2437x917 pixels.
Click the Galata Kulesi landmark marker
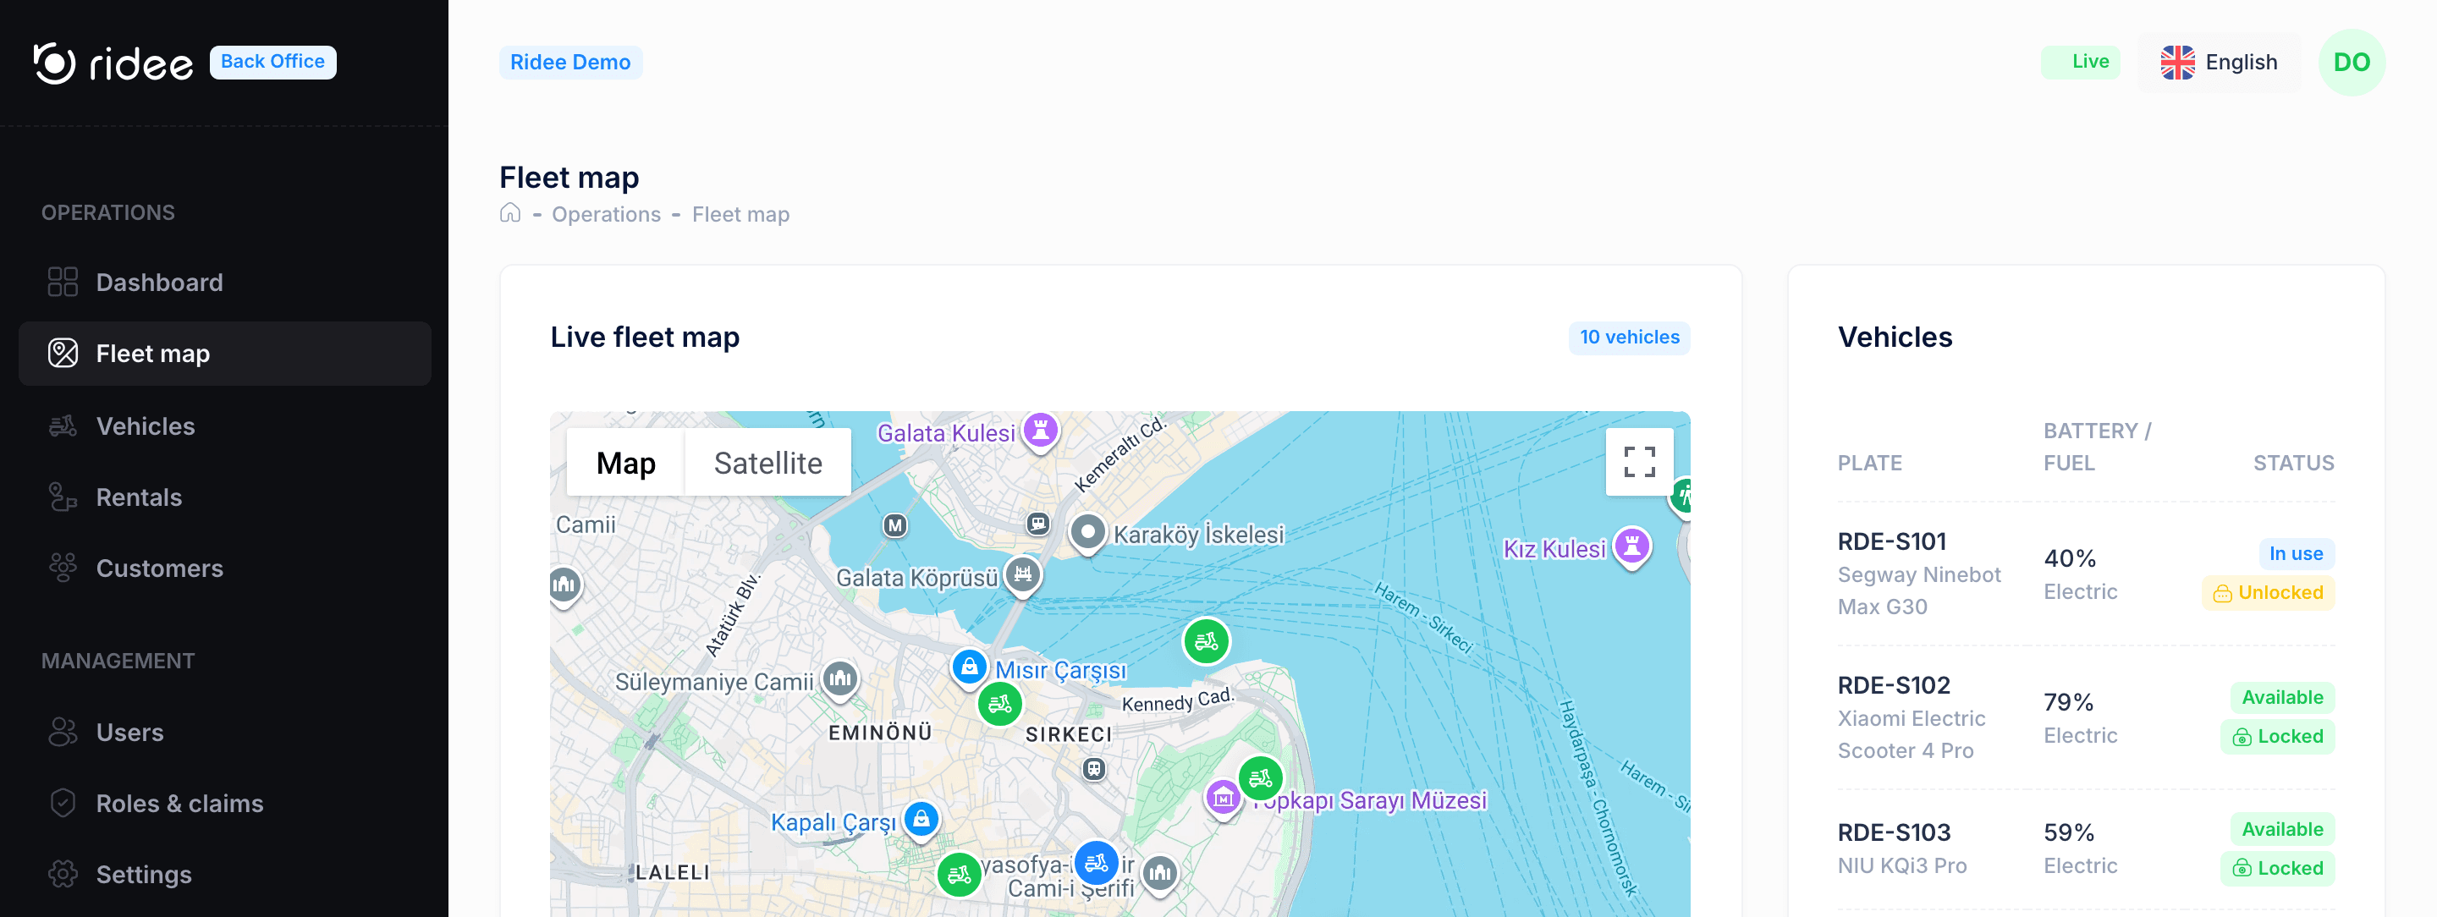click(1041, 431)
